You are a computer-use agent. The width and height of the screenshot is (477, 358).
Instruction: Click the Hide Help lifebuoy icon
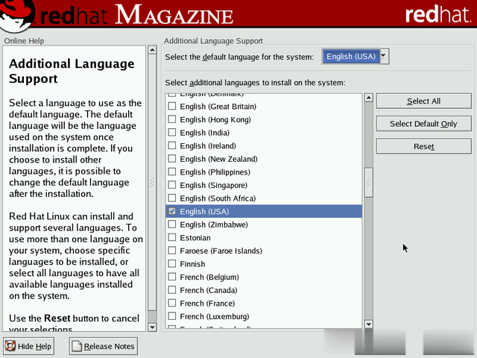coord(10,346)
